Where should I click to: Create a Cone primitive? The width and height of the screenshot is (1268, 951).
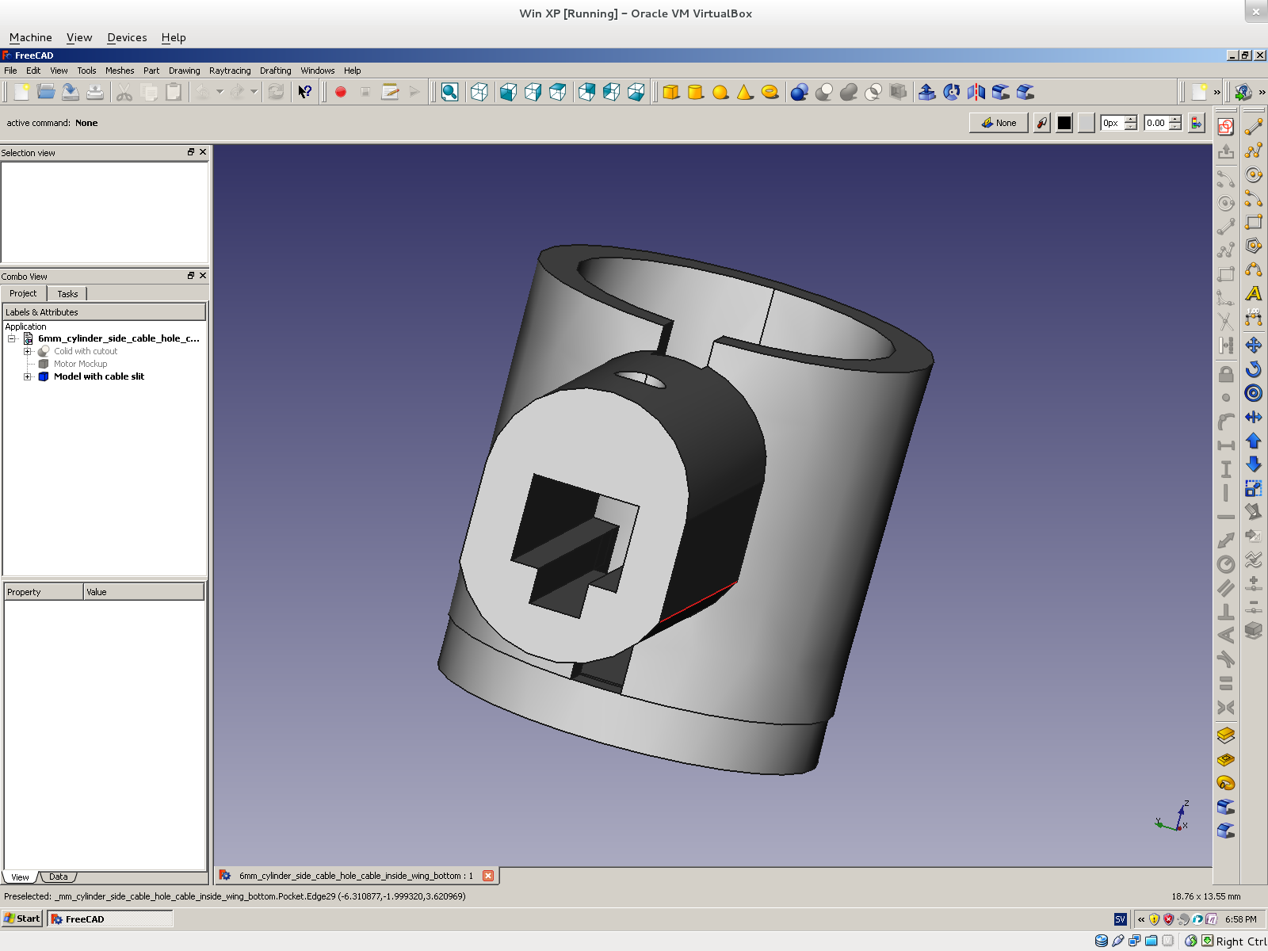click(x=745, y=92)
